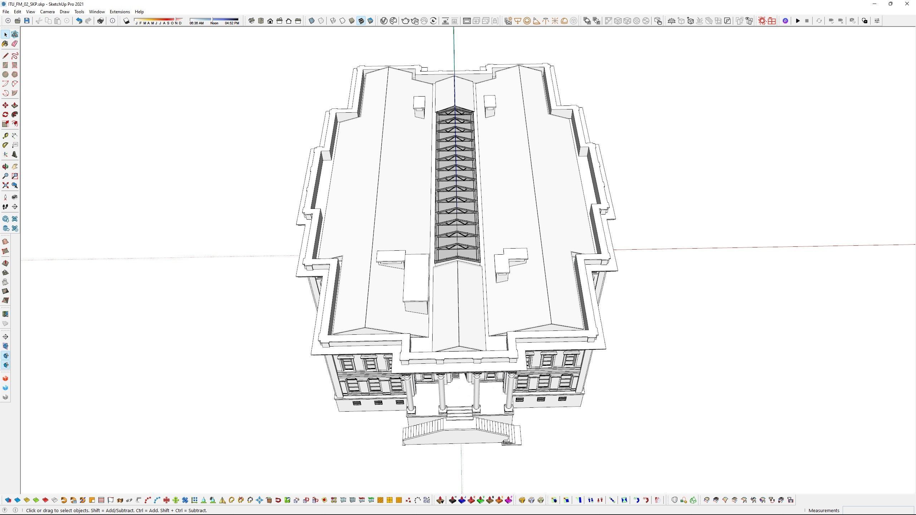Viewport: 916px width, 515px height.
Task: Select the Look Around eye tool
Action: (15, 197)
